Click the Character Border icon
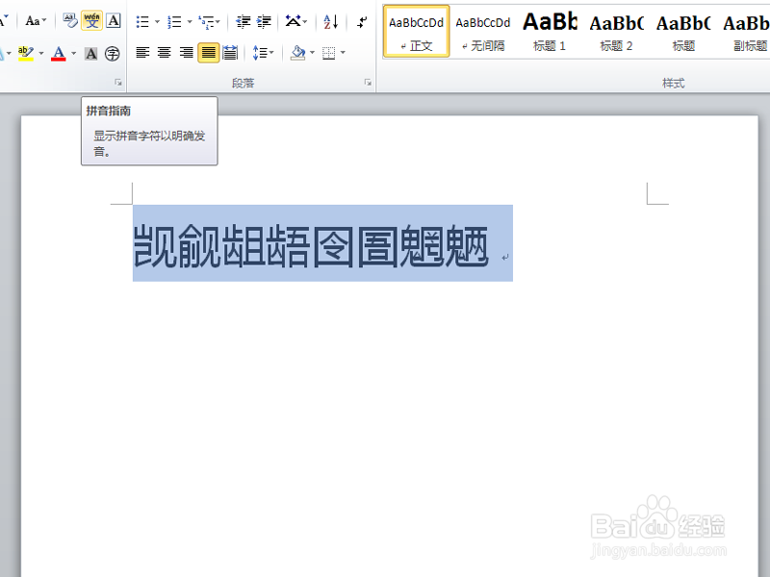Image resolution: width=770 pixels, height=577 pixels. pyautogui.click(x=115, y=20)
